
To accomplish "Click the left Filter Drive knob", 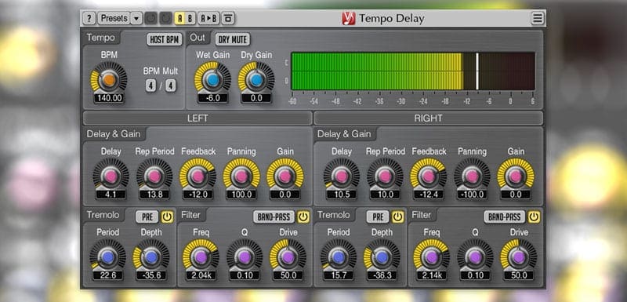I will 288,257.
